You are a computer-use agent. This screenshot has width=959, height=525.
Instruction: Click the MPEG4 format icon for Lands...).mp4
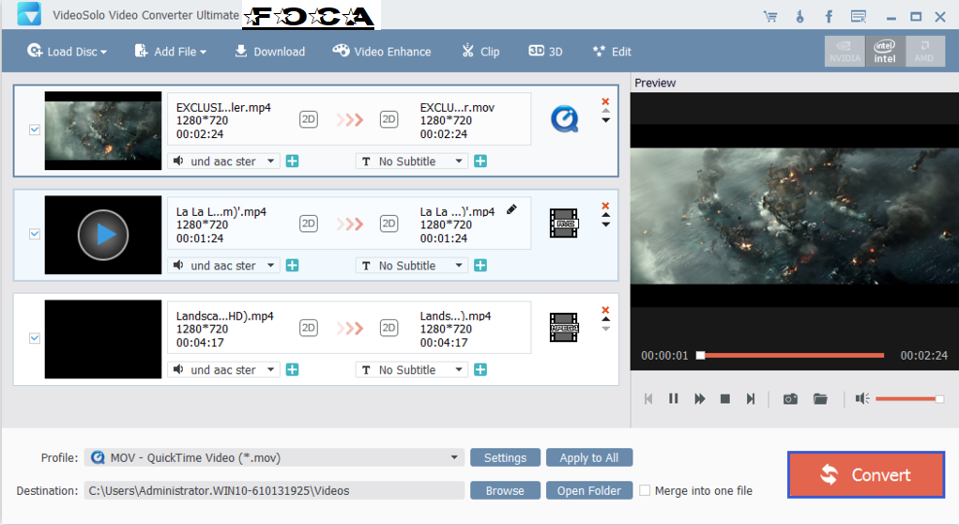pyautogui.click(x=564, y=328)
